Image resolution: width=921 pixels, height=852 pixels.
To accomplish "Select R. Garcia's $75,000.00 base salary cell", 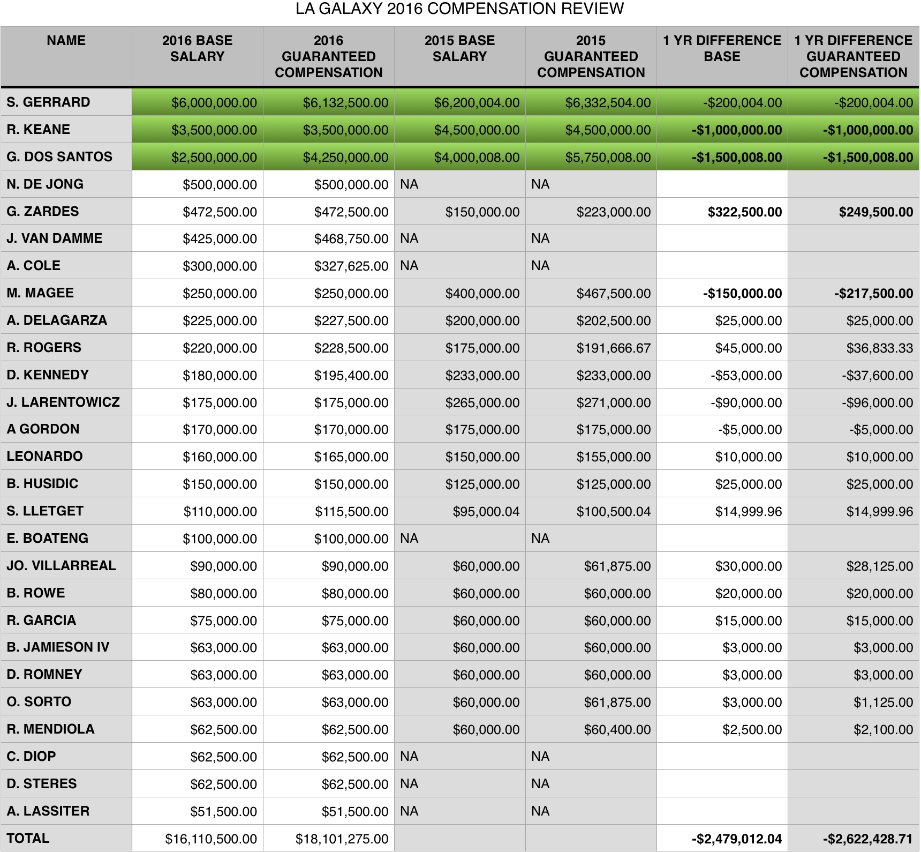I will tap(198, 620).
